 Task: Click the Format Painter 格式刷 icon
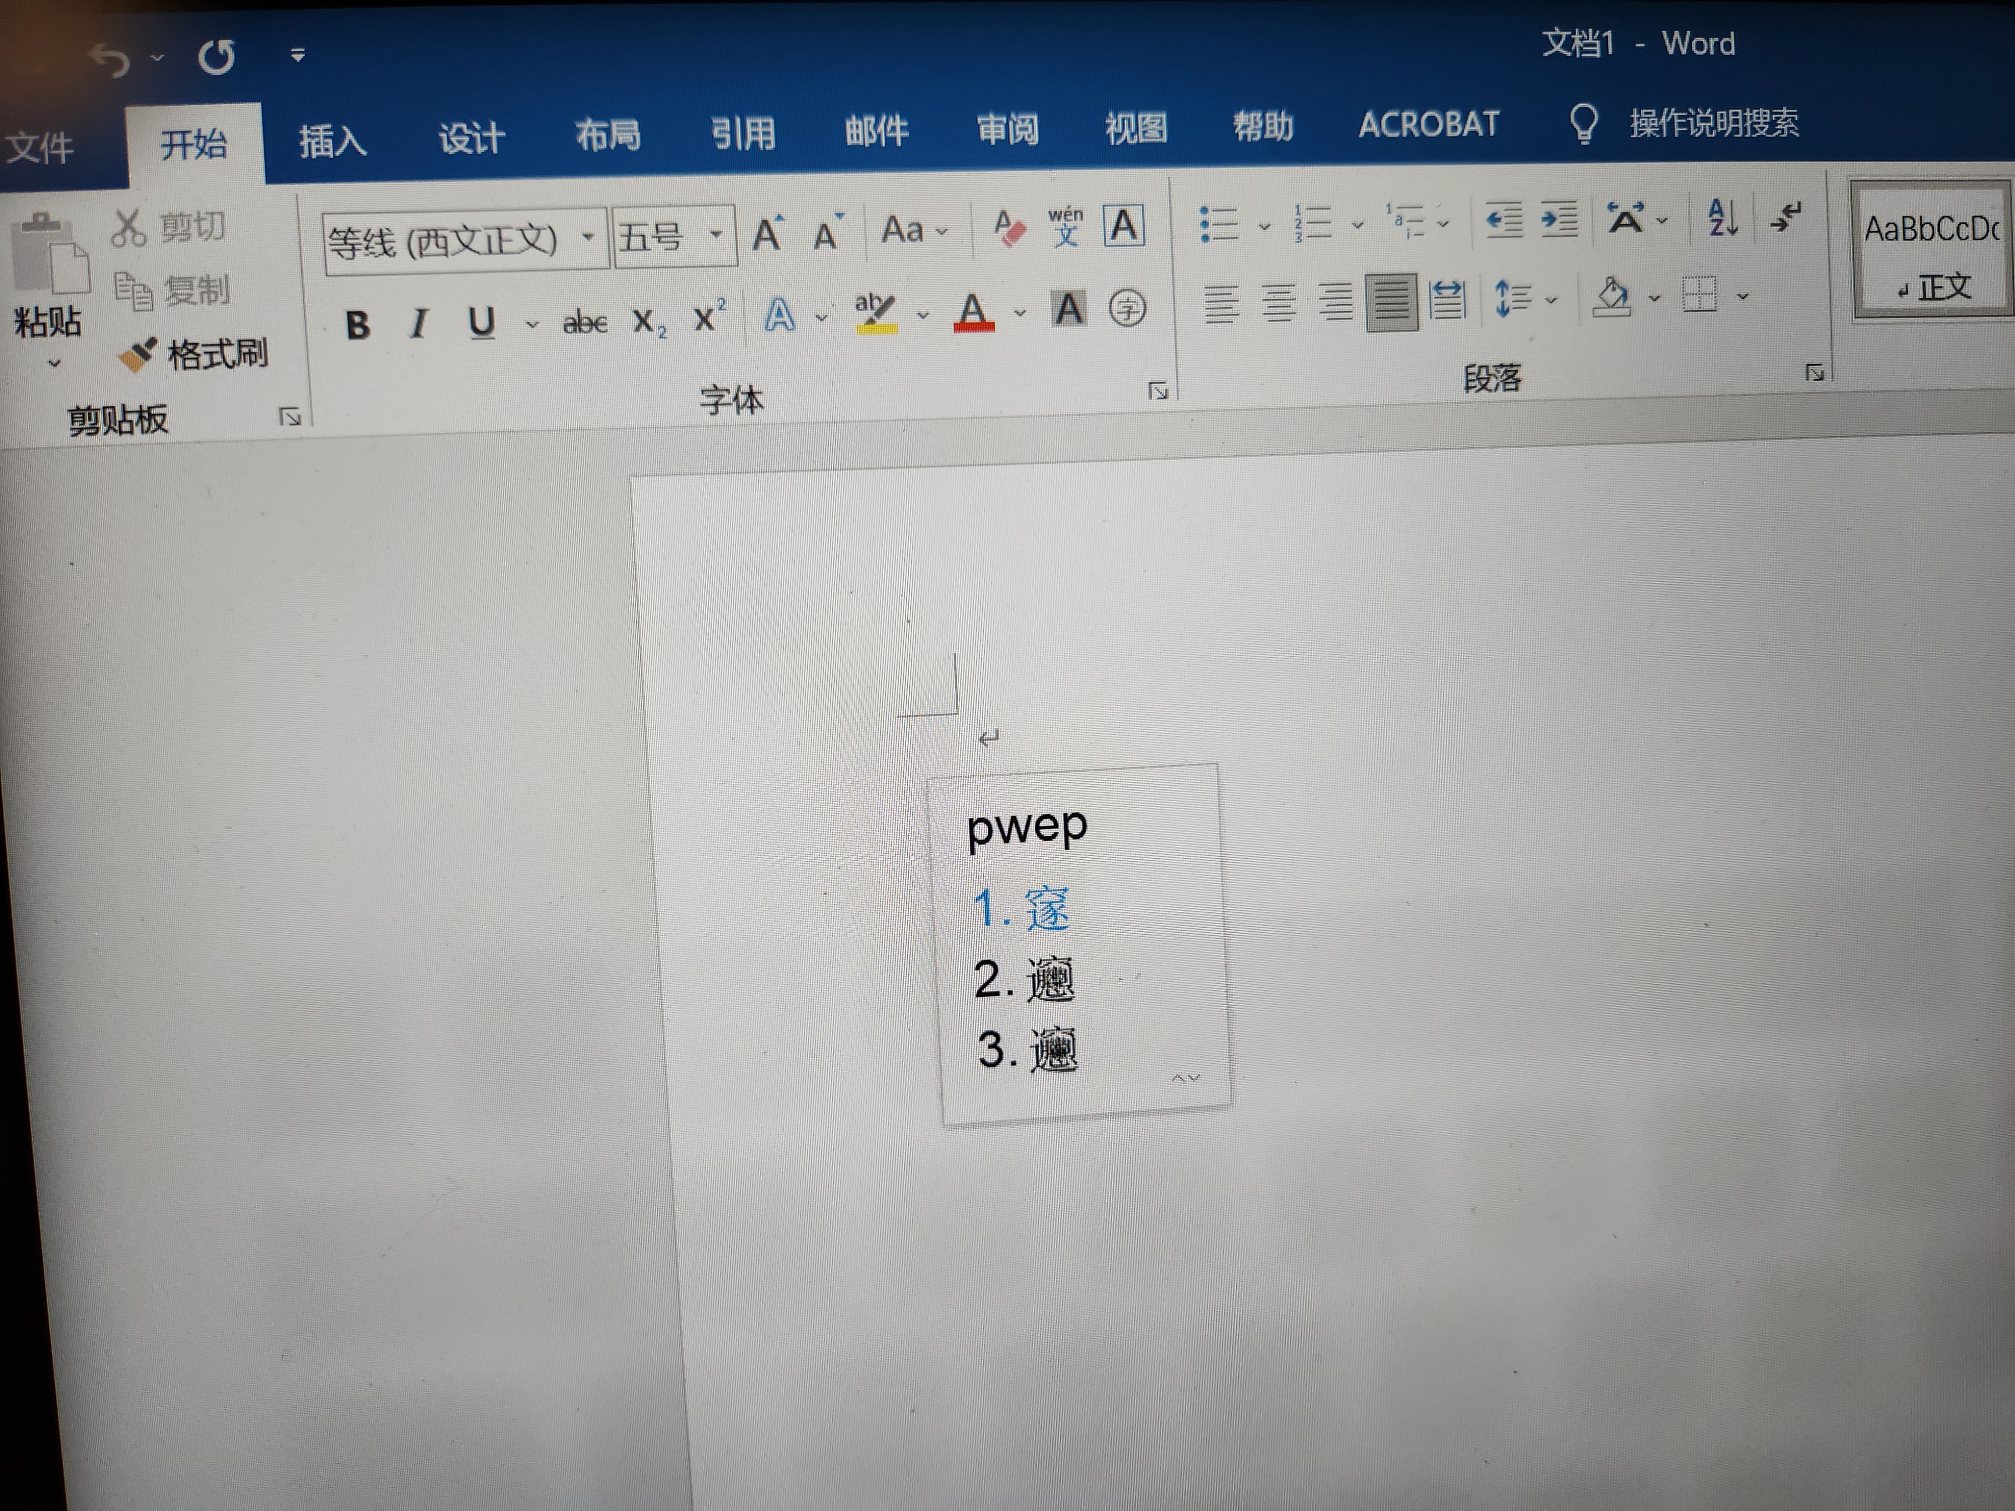coord(139,355)
